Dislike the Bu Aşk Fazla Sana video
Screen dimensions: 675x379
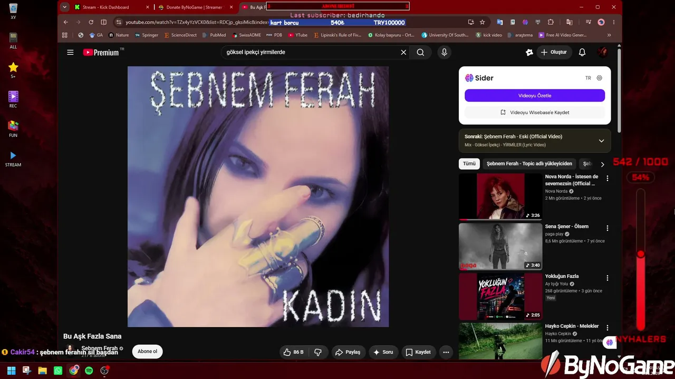[318, 352]
